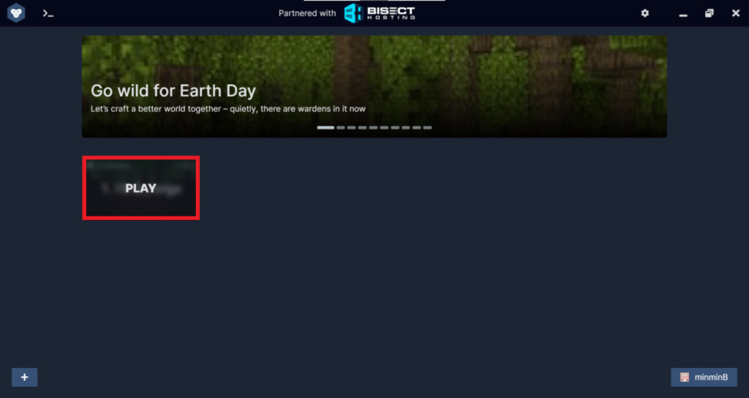Close the launcher with the X icon
Viewport: 749px width, 398px height.
(736, 13)
